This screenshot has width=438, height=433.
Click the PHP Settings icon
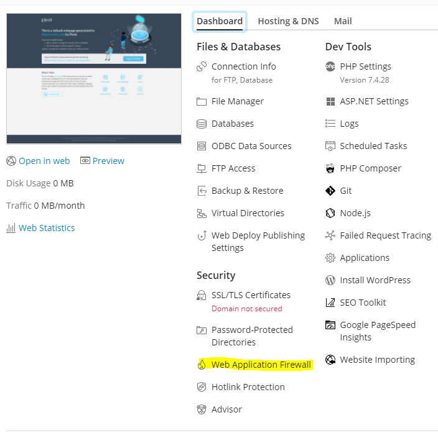tap(330, 66)
